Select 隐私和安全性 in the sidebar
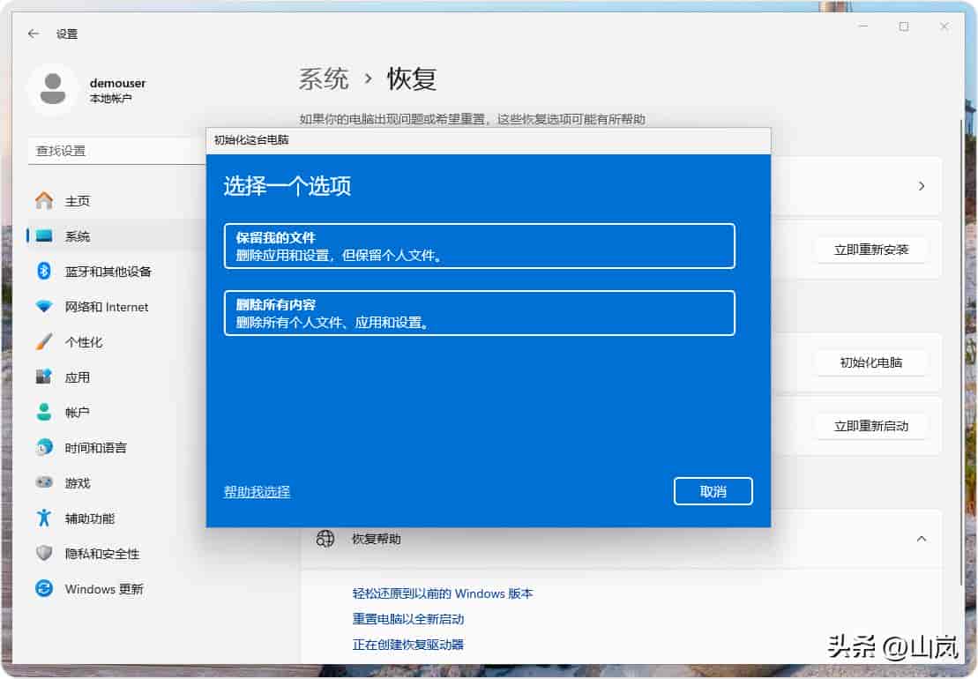Screen dimensions: 978x679 coord(102,554)
